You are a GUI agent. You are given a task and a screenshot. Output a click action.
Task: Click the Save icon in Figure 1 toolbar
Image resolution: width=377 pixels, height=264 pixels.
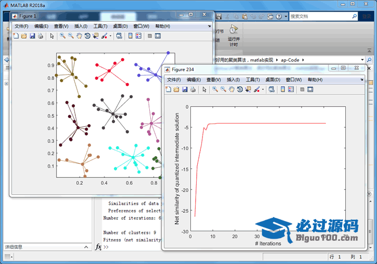[33, 36]
